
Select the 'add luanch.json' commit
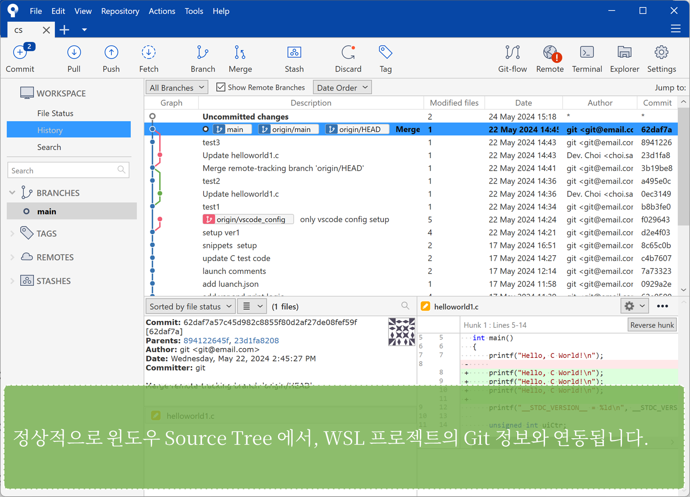[411, 284]
